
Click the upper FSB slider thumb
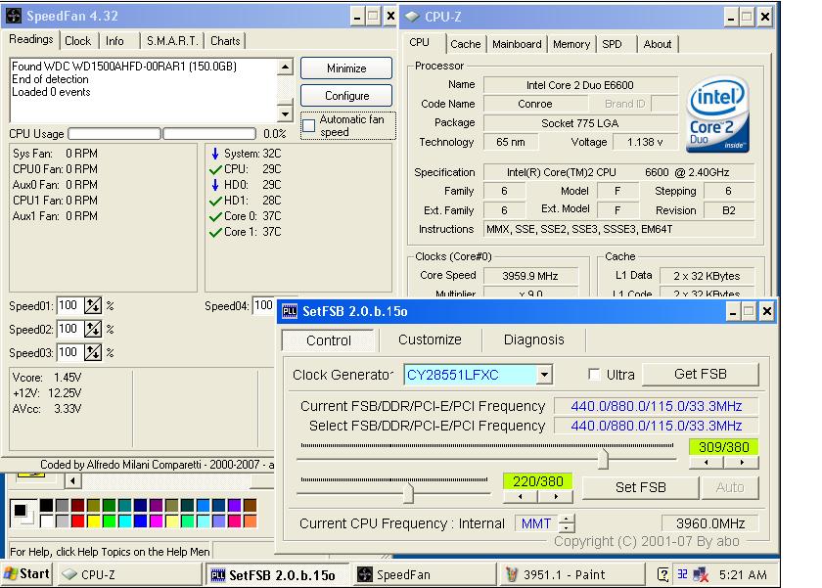point(604,459)
